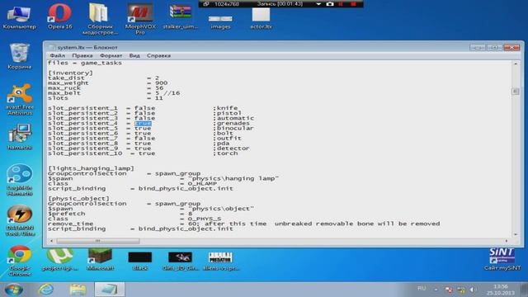Launch the Opera 16 shortcut

[x=59, y=16]
